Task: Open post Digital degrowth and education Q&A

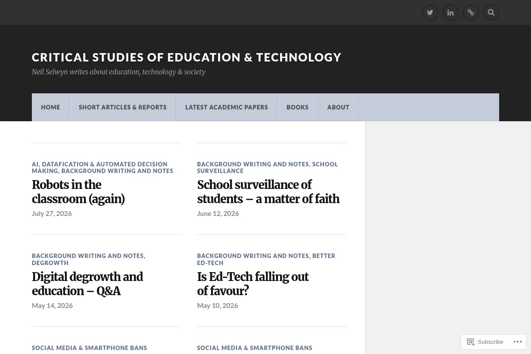Action: click(x=87, y=284)
